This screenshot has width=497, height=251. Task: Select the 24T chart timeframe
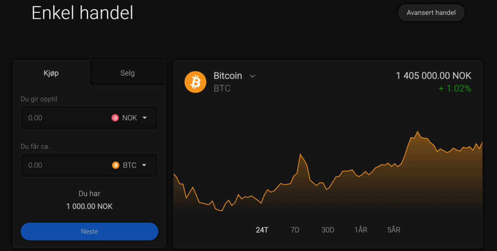coord(262,230)
